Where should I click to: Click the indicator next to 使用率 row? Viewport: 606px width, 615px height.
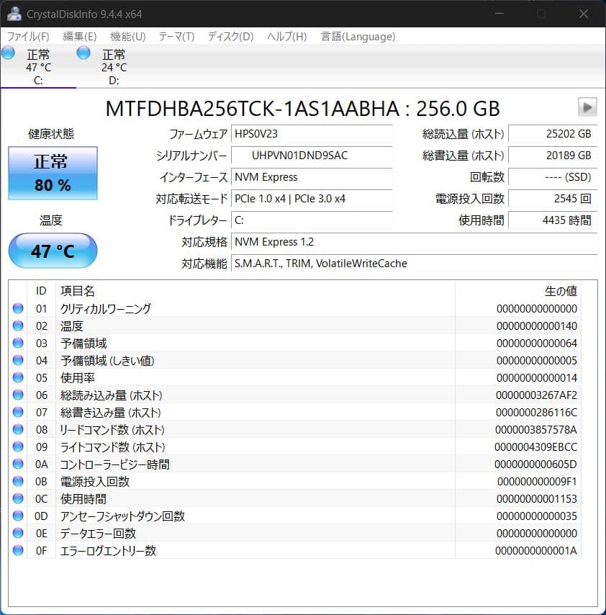coord(17,378)
